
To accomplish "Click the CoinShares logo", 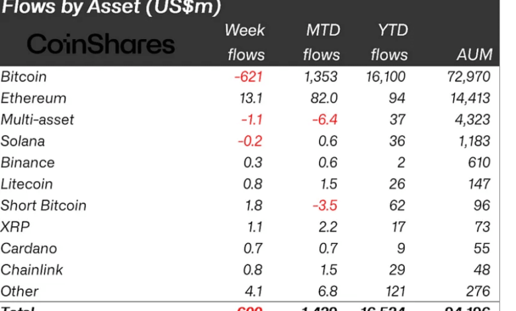I will (101, 44).
